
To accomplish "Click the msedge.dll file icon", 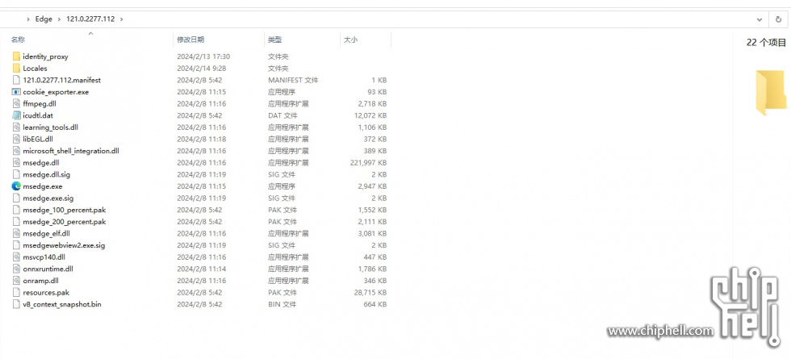I will click(x=16, y=162).
